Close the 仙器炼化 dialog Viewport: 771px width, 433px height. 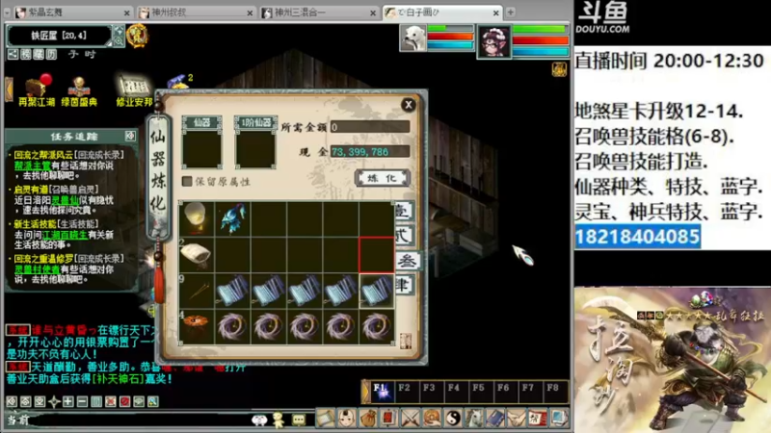(408, 105)
